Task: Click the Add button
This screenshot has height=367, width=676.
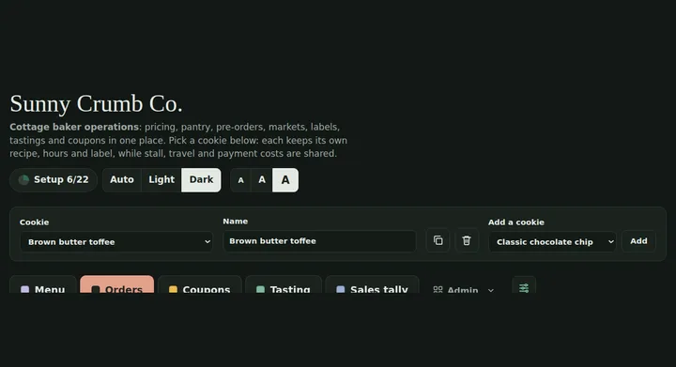Action: coord(638,241)
